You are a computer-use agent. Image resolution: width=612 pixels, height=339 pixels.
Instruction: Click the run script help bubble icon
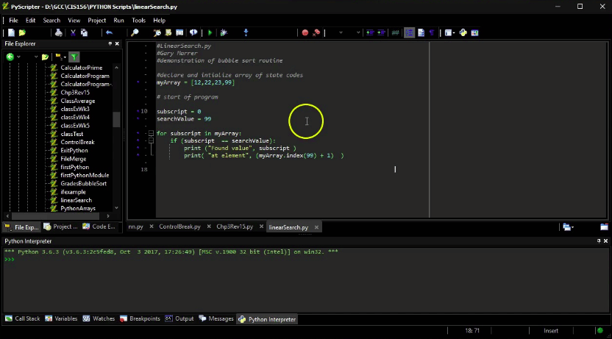[x=193, y=33]
